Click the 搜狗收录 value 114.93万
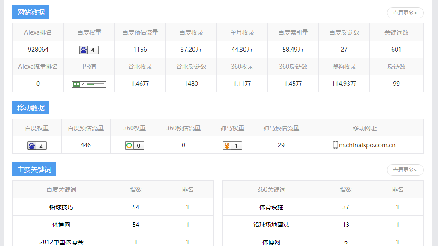 (x=344, y=84)
